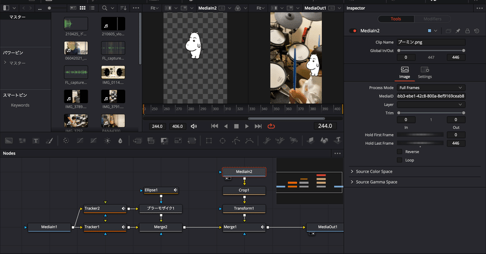The image size is (486, 254).
Task: Play the composition forward
Action: [247, 126]
